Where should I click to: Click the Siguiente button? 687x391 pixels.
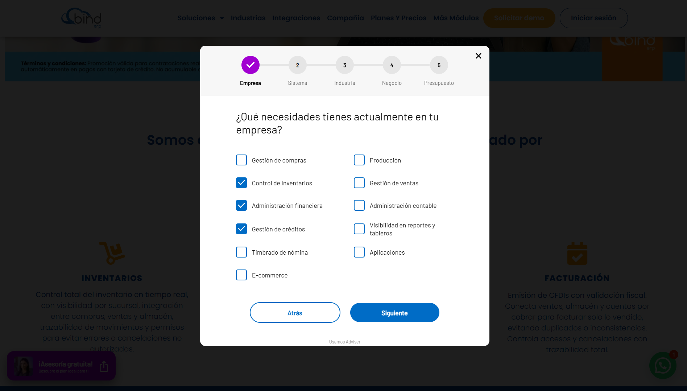[394, 313]
